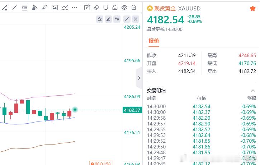Collapse the 交易明细 section chevron
This screenshot has height=165, width=260.
click(x=253, y=91)
